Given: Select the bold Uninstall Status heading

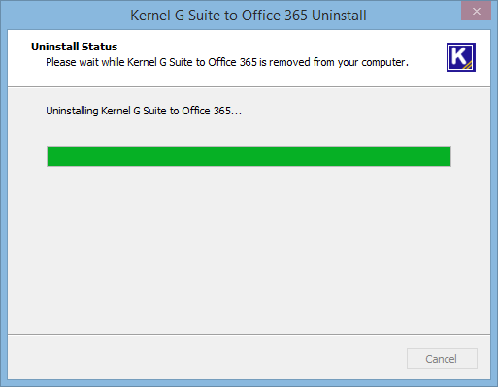Looking at the screenshot, I should [x=74, y=47].
